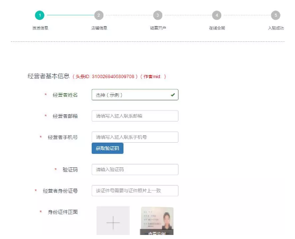Click the 查看示例 label on ID sample

pyautogui.click(x=157, y=232)
